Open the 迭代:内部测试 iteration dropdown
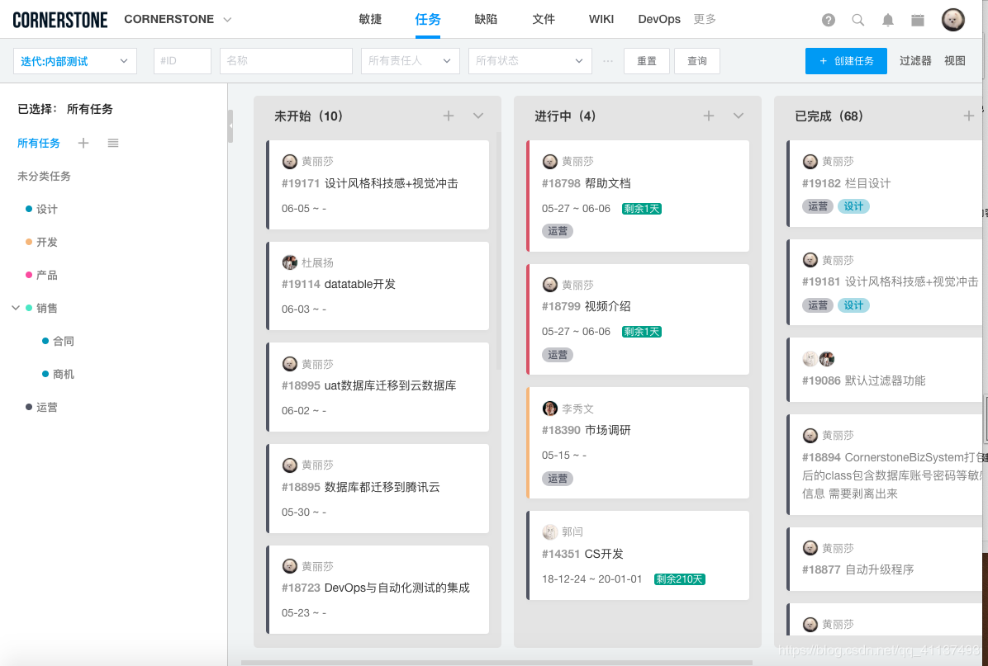 pos(75,61)
